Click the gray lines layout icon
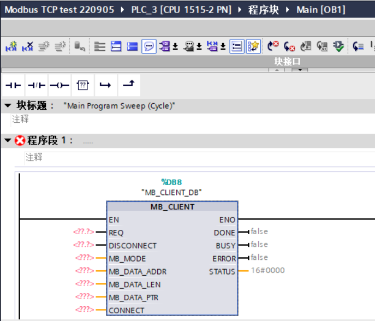The width and height of the screenshot is (375, 321). (100, 46)
